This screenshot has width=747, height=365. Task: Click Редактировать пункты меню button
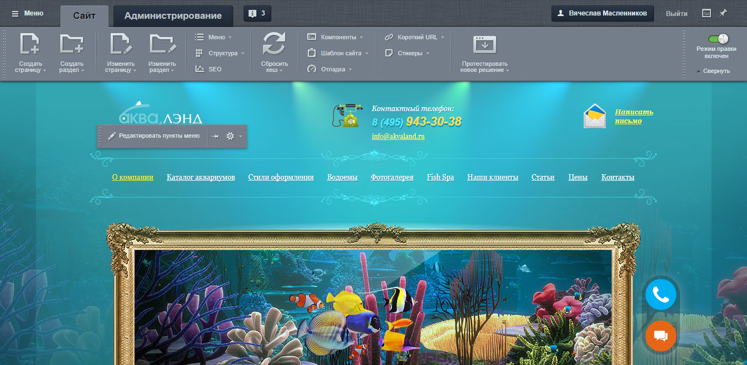click(x=153, y=136)
